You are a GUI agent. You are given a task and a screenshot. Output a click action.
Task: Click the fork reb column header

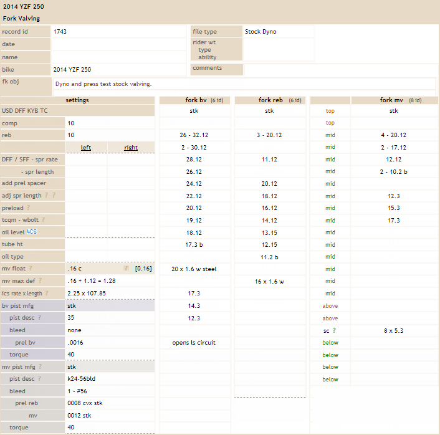(269, 100)
